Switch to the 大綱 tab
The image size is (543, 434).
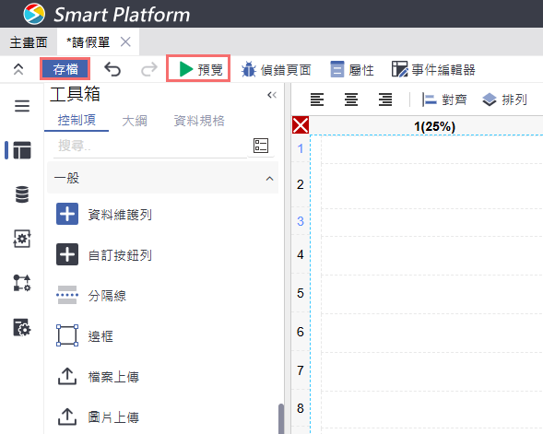(x=135, y=121)
